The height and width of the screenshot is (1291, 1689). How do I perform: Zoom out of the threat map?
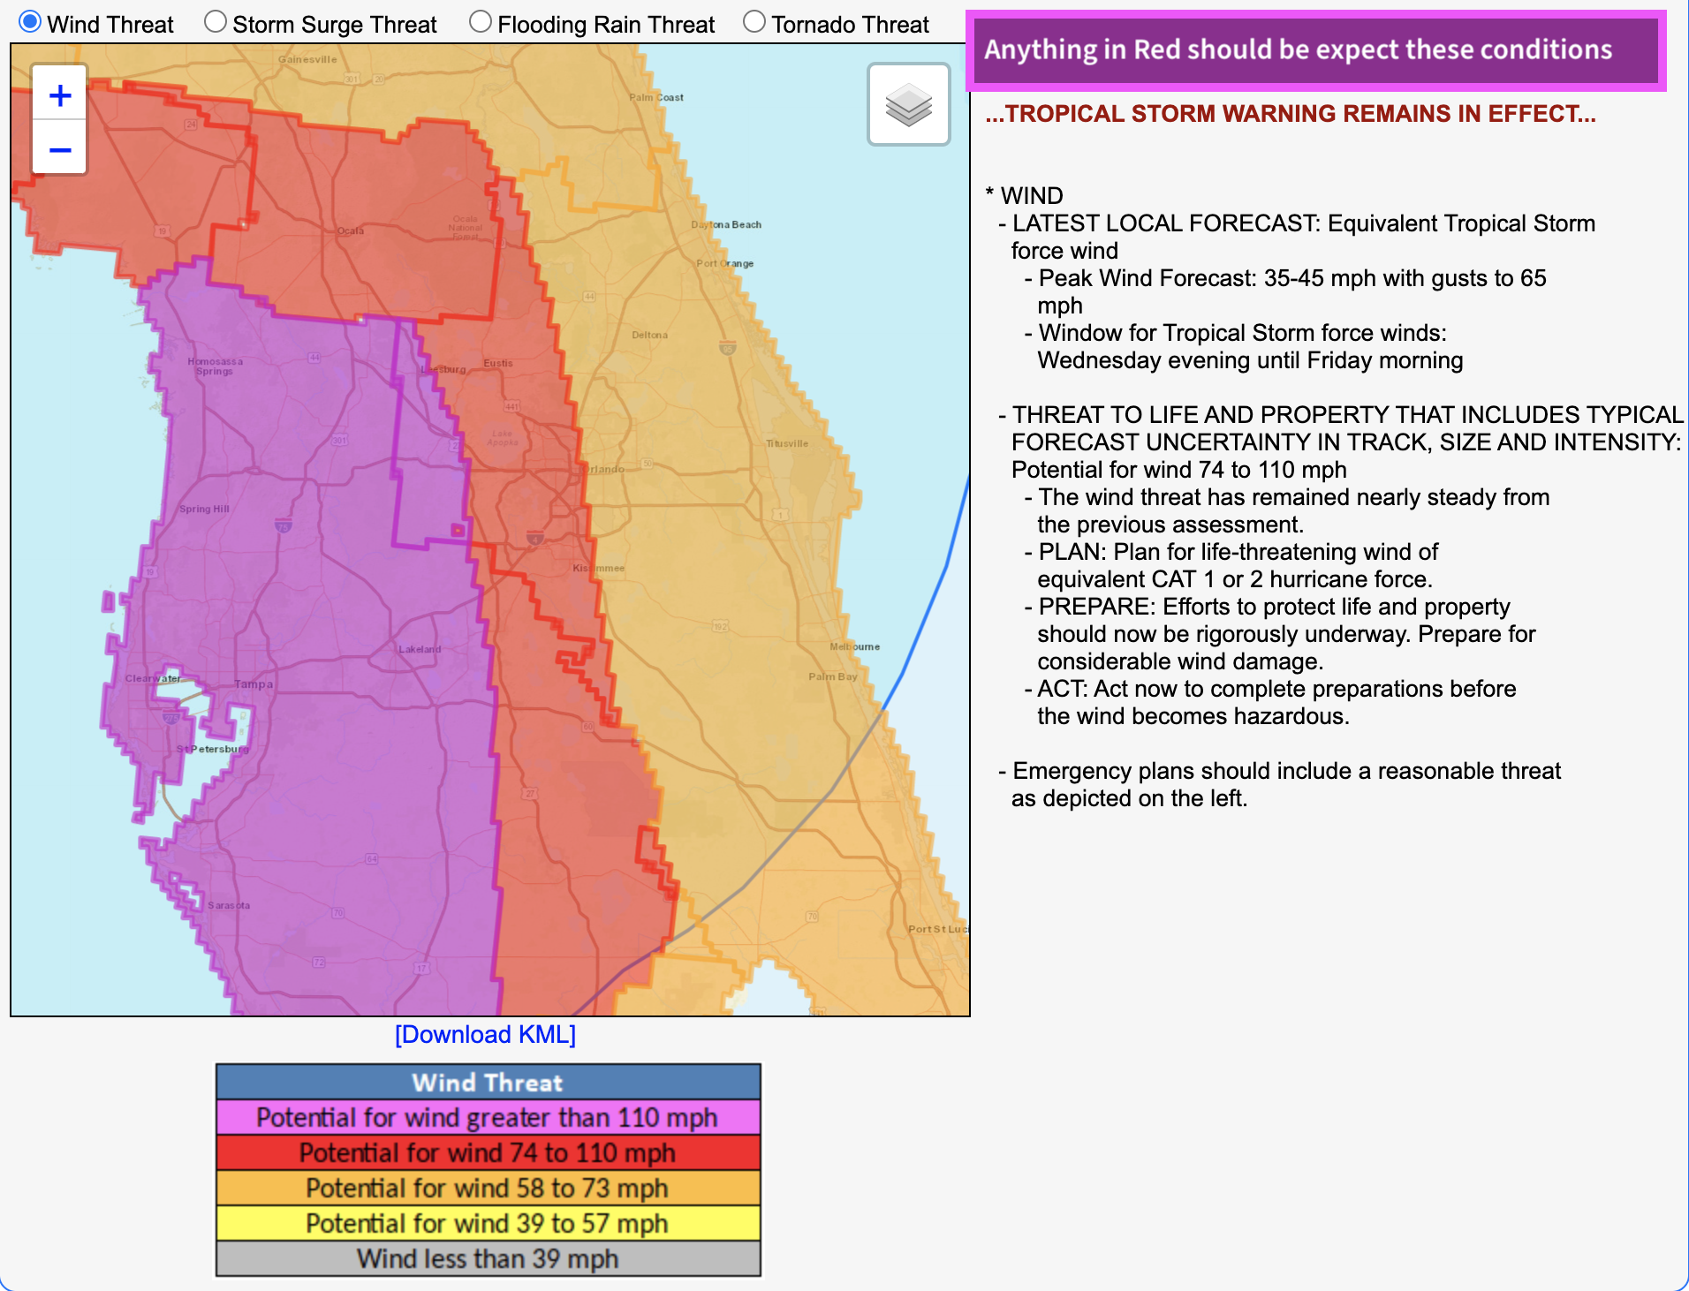[x=60, y=149]
